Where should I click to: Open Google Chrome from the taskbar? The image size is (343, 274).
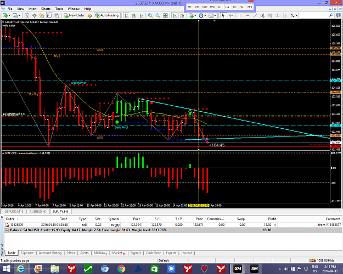(121, 269)
